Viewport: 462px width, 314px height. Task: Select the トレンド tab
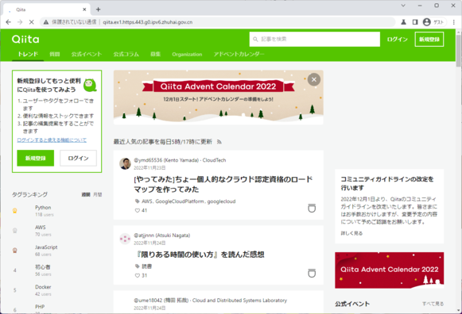(x=28, y=55)
